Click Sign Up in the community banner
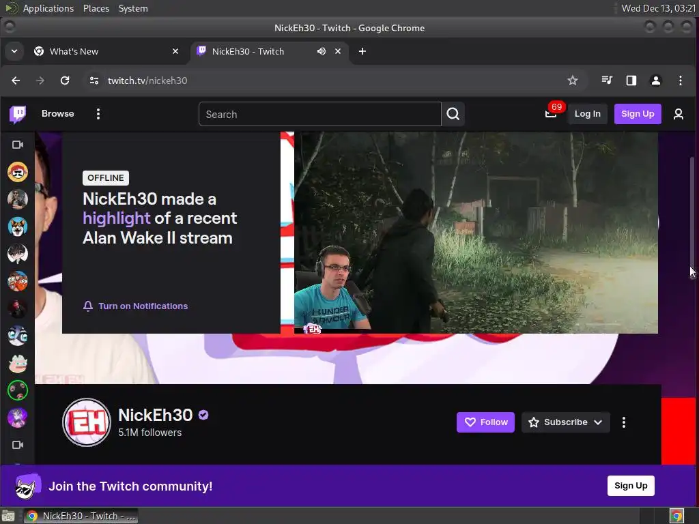 [630, 486]
